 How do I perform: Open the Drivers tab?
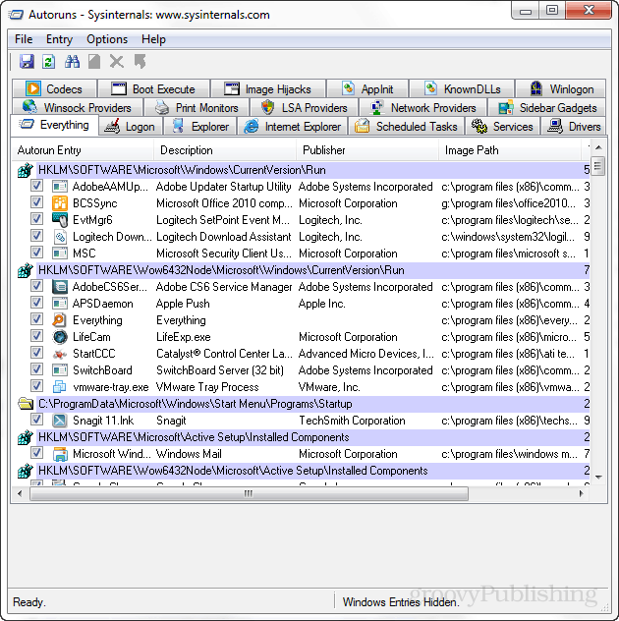pos(574,127)
